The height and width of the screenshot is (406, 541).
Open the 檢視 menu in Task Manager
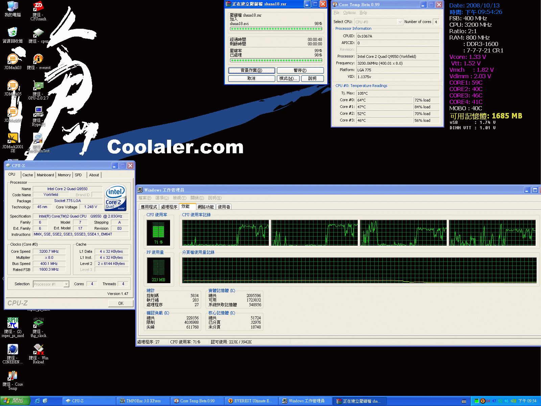click(180, 198)
